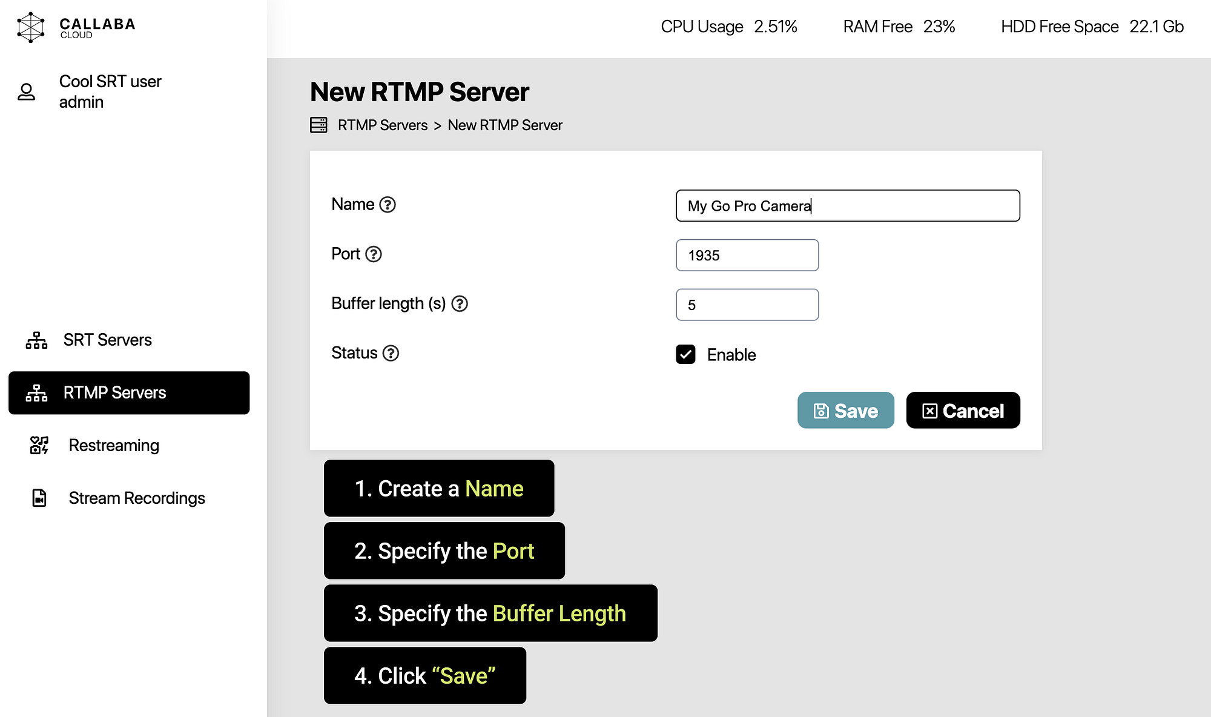Save the new RTMP server
The width and height of the screenshot is (1211, 717).
coord(845,410)
